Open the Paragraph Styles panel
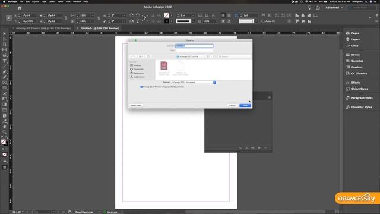This screenshot has height=214, width=380. pyautogui.click(x=362, y=98)
